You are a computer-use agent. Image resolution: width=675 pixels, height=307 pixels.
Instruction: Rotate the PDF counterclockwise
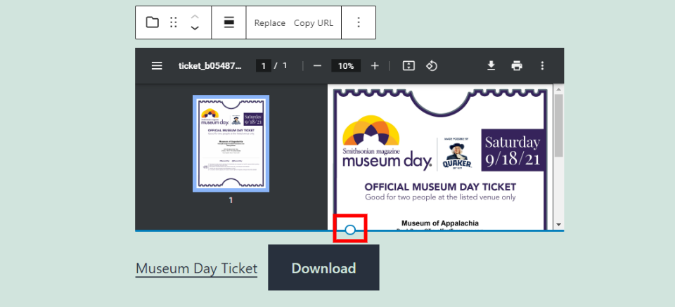[x=432, y=66]
